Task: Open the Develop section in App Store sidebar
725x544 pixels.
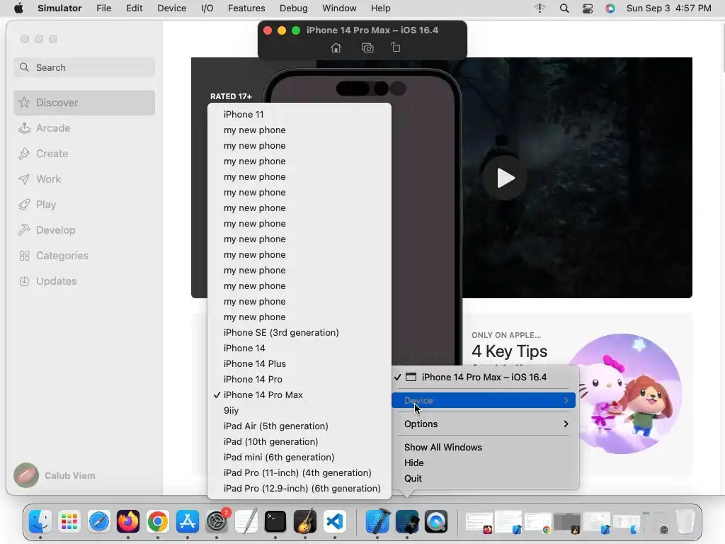Action: (x=84, y=230)
